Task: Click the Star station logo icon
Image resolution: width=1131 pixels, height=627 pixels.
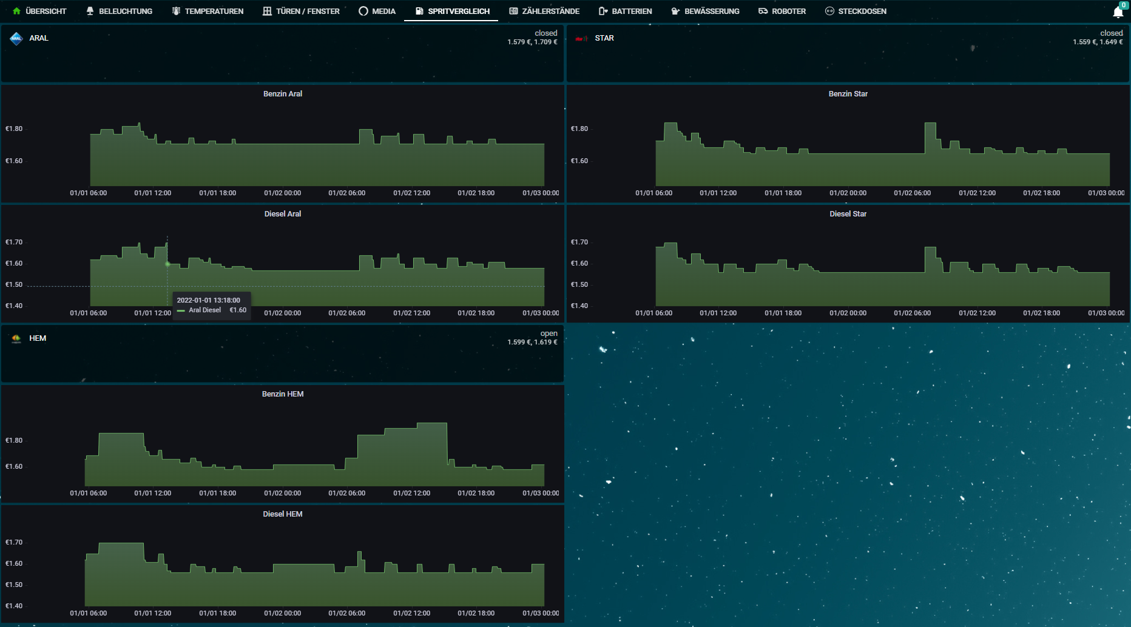Action: pyautogui.click(x=582, y=38)
